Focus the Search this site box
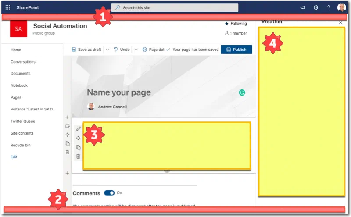The height and width of the screenshot is (217, 351). click(x=175, y=7)
